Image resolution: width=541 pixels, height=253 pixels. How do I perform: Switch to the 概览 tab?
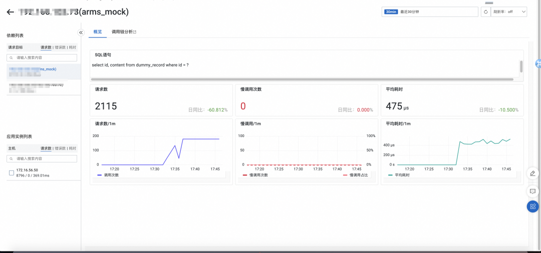click(98, 32)
